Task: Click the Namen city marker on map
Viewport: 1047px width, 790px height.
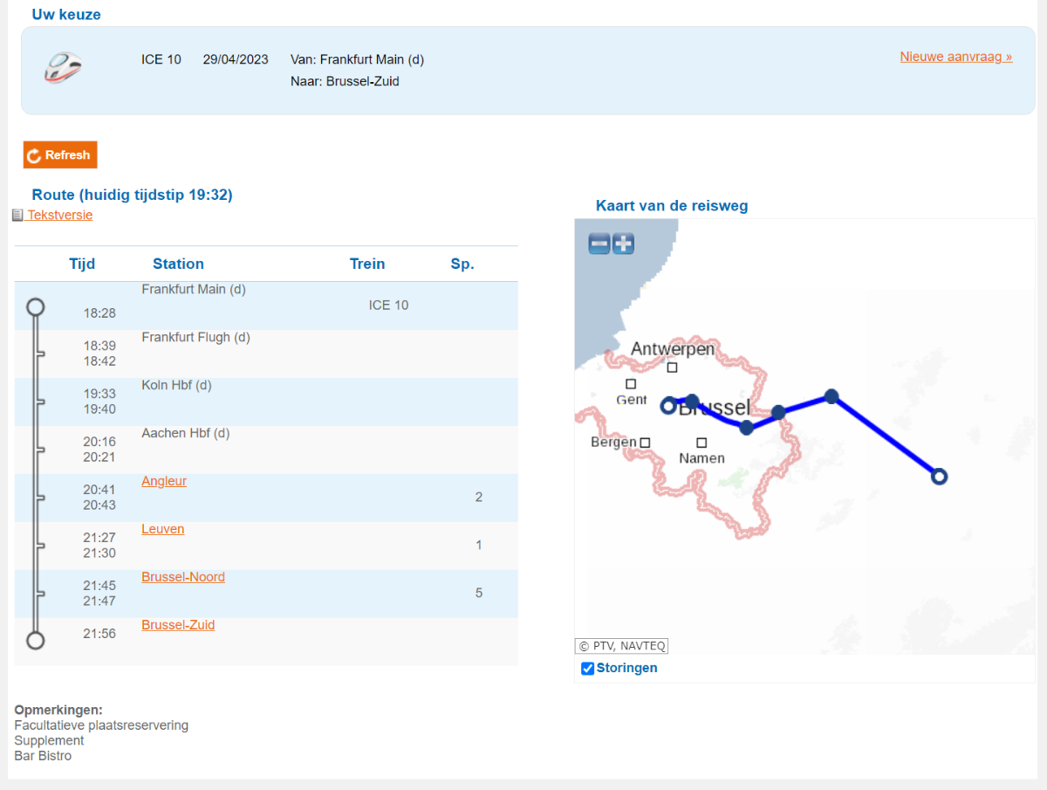Action: tap(701, 443)
